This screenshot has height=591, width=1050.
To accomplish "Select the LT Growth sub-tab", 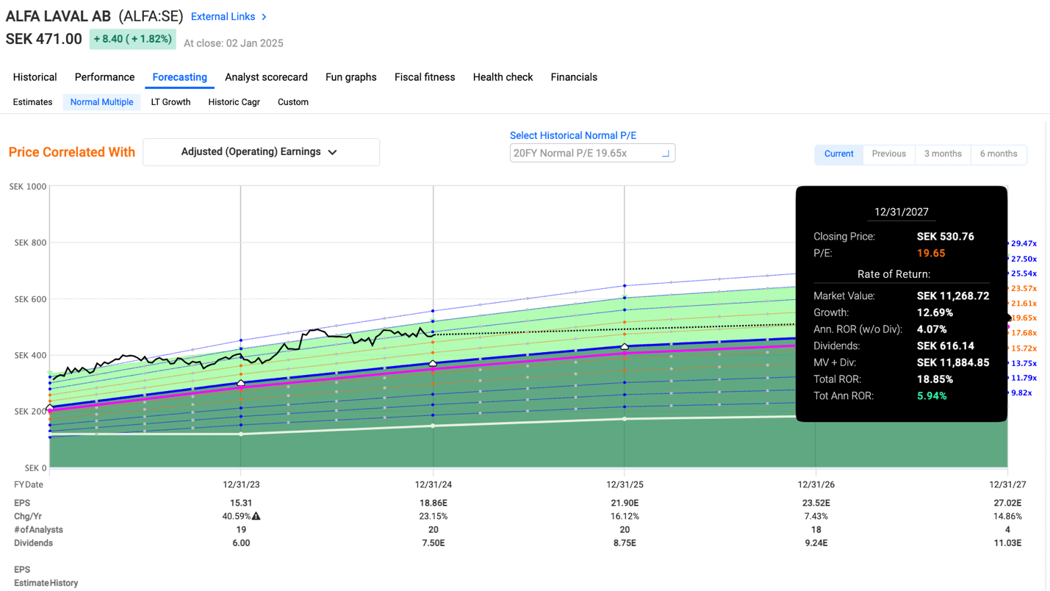I will pos(170,102).
